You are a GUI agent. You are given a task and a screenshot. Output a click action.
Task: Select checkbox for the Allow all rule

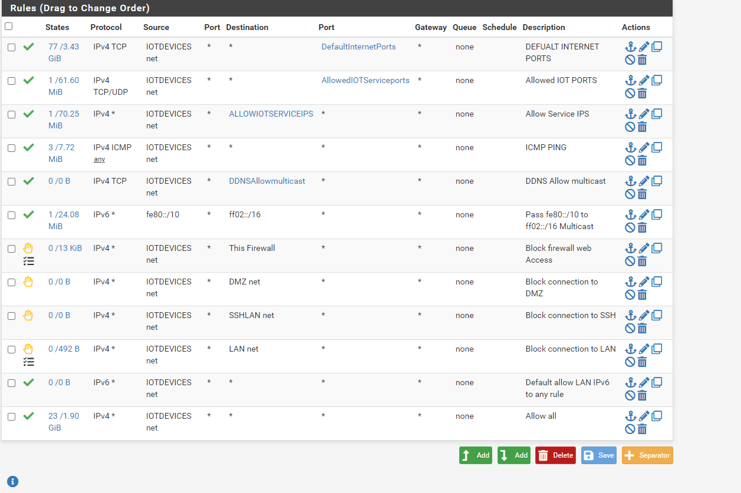pos(11,416)
